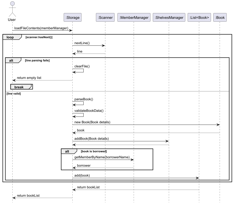The width and height of the screenshot is (233, 204).
Task: Click the addBook(Book details) message label
Action: coord(91,138)
